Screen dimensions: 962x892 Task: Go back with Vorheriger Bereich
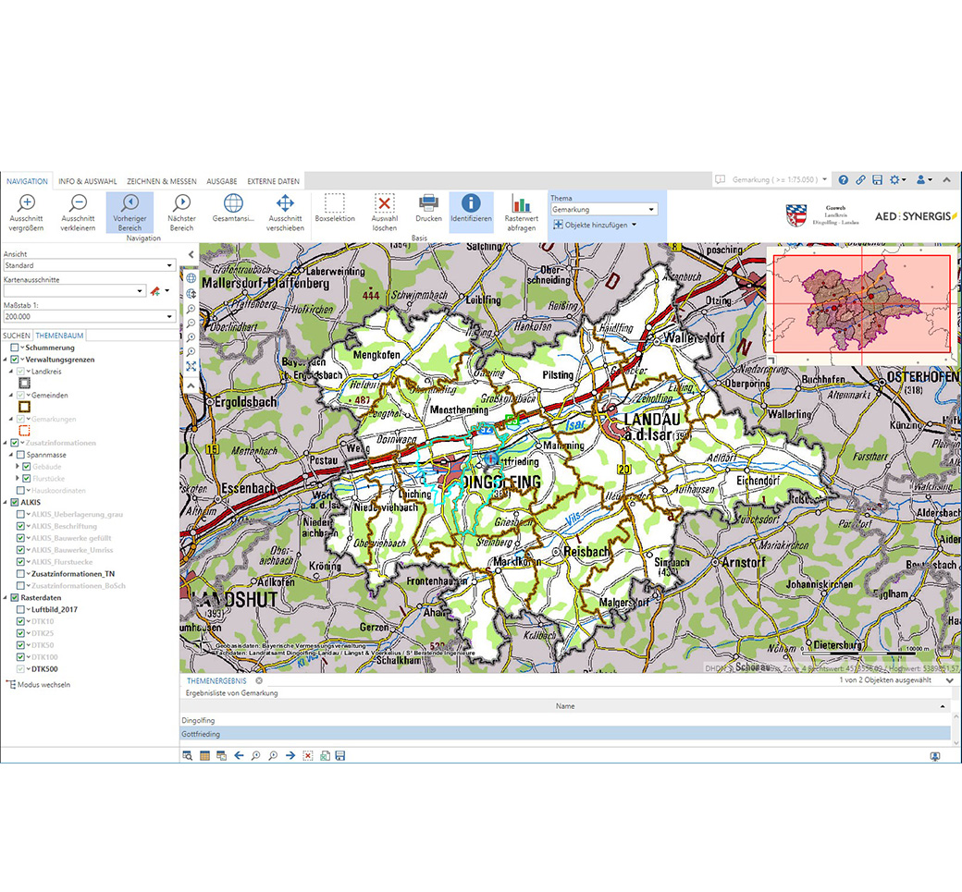(x=129, y=212)
